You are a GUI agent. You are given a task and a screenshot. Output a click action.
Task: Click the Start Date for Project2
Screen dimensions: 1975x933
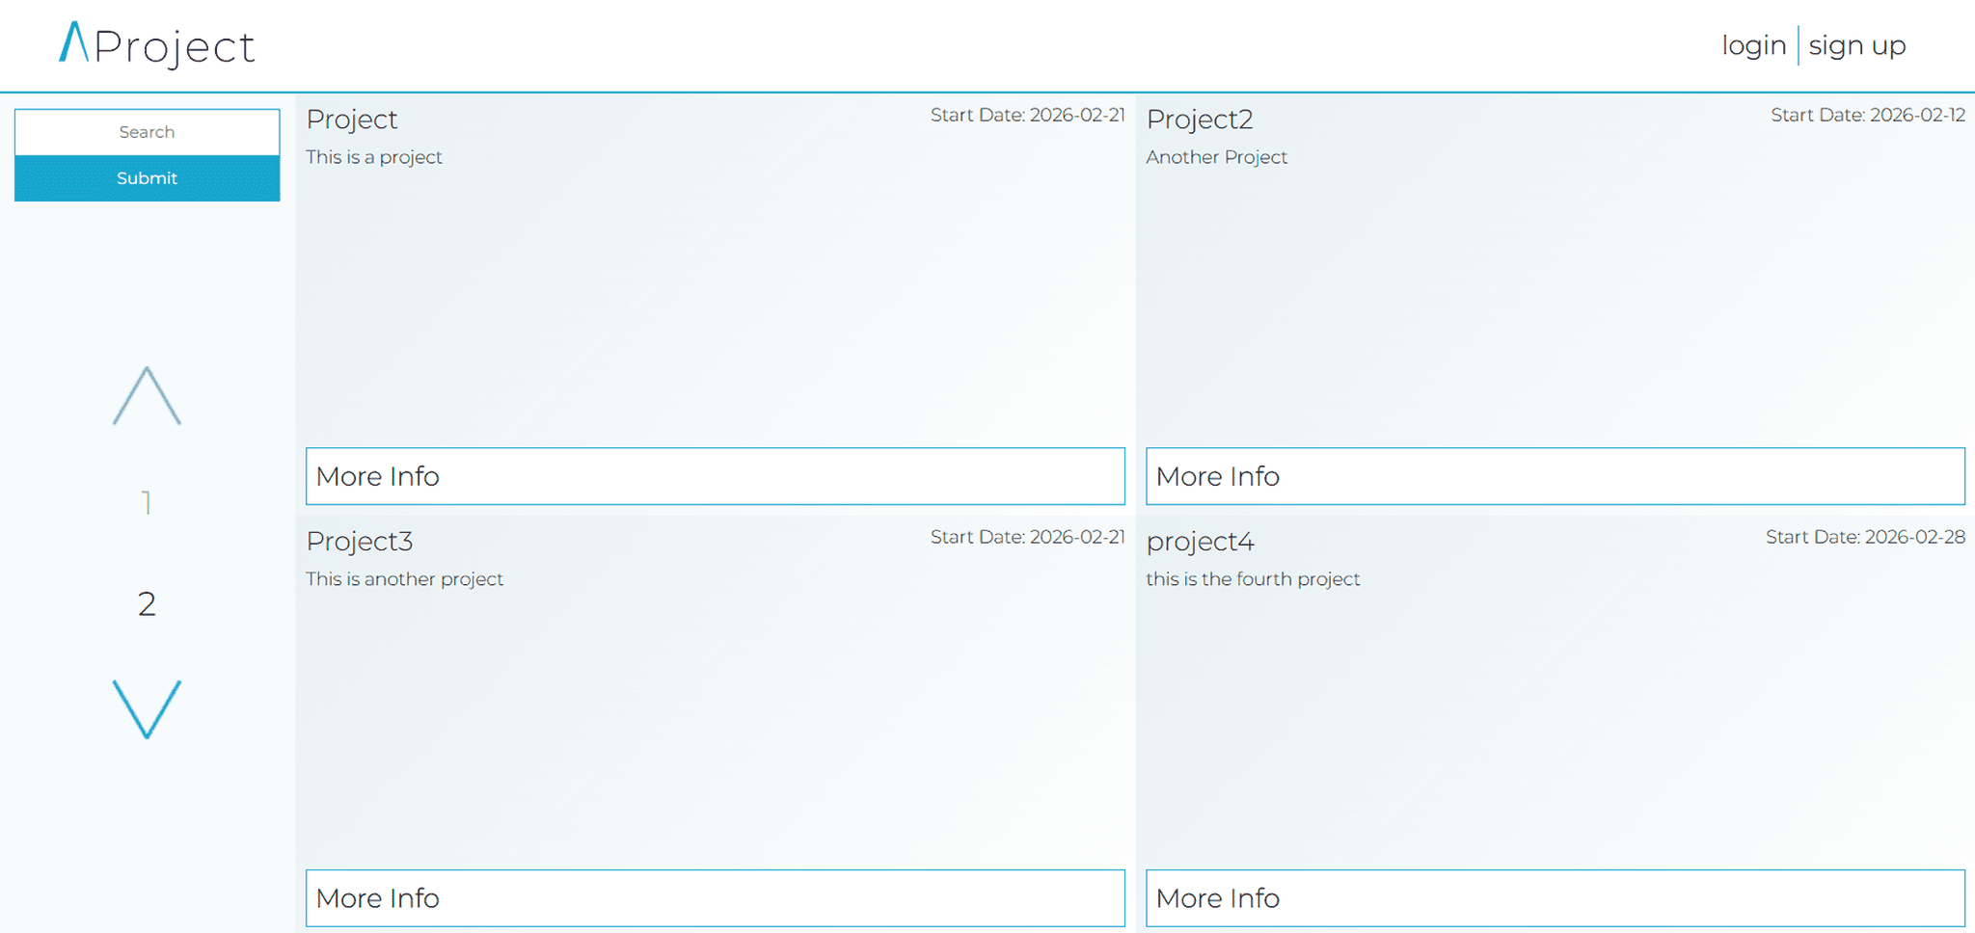1868,114
